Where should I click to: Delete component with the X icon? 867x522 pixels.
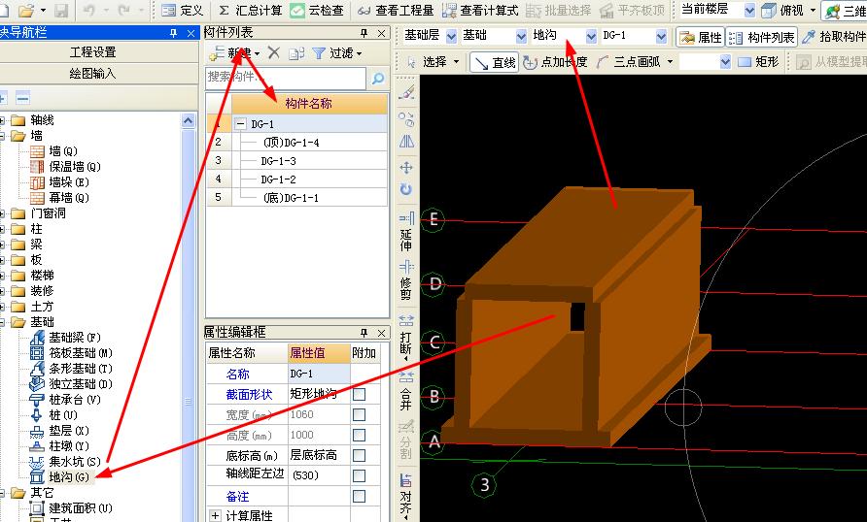click(274, 53)
